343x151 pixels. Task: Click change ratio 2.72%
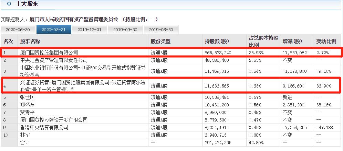322,53
